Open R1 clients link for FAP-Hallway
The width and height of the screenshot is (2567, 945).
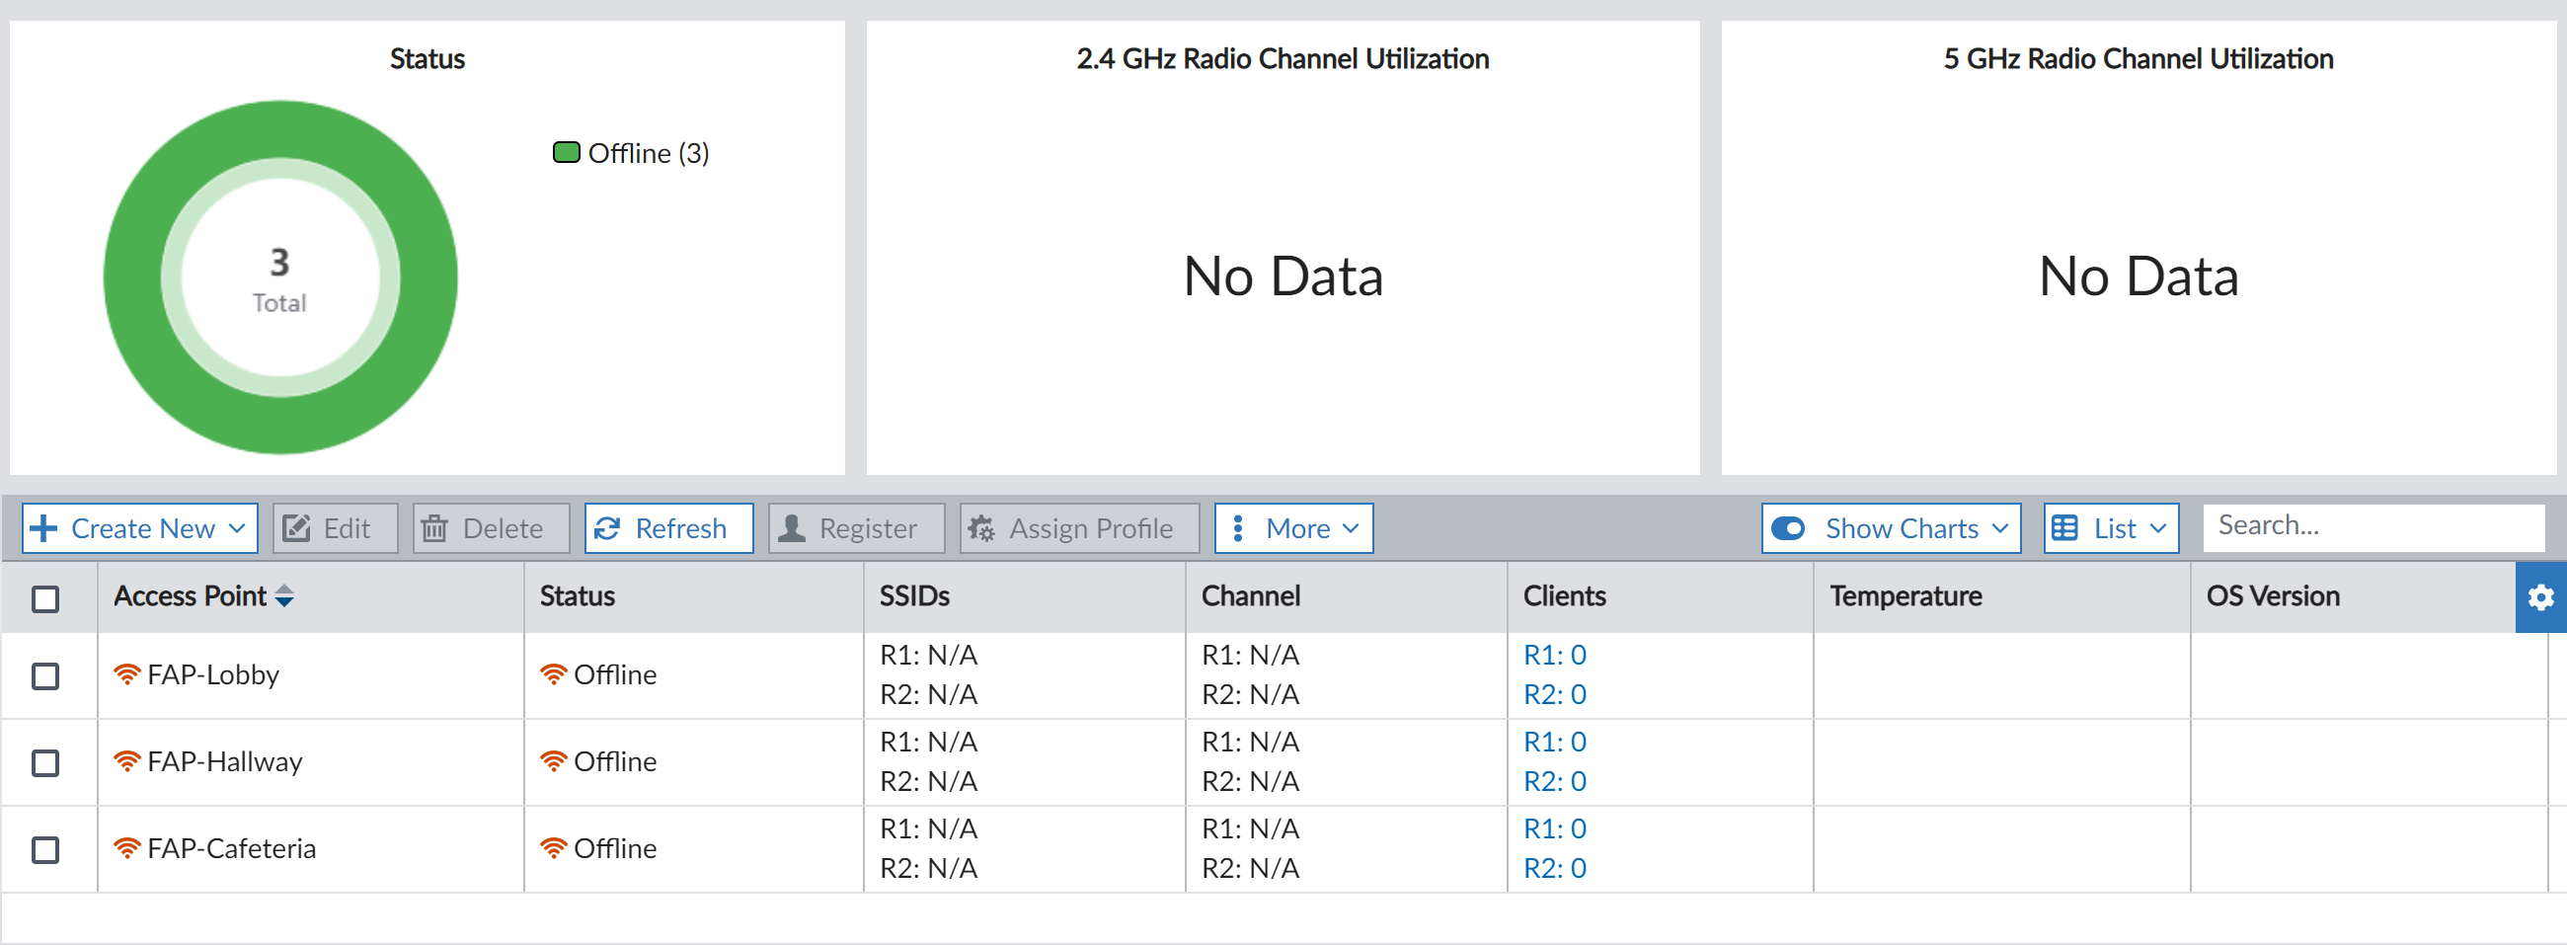tap(1555, 742)
